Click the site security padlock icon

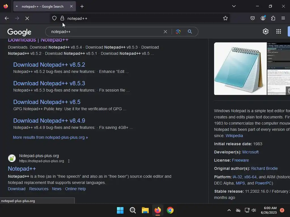pyautogui.click(x=62, y=18)
